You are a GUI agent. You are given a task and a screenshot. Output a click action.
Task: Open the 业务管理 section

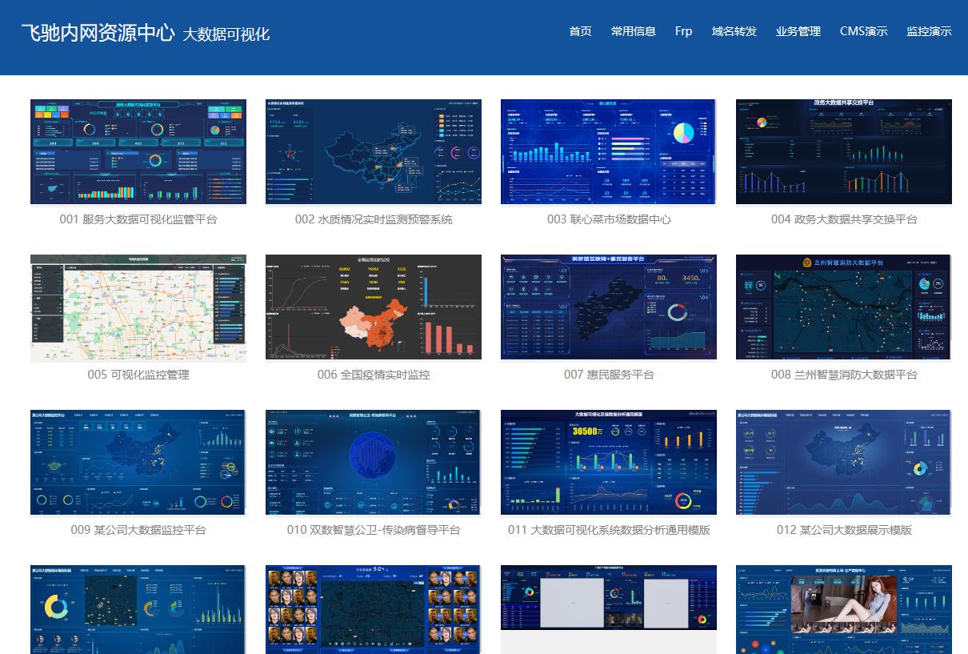click(x=798, y=32)
